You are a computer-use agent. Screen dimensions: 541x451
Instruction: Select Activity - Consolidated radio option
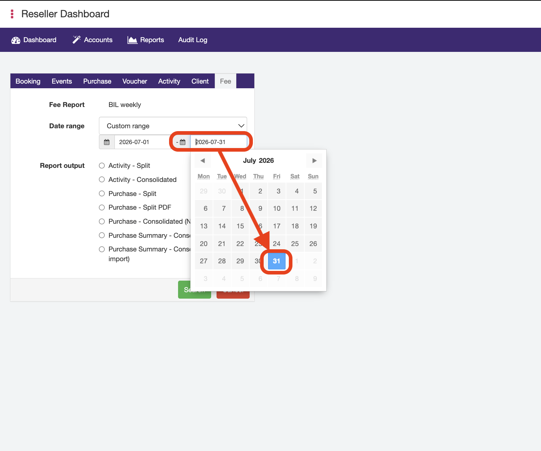click(x=102, y=179)
